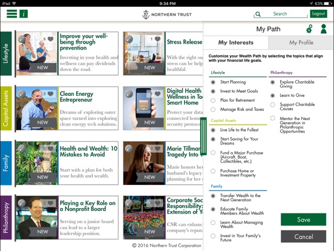Open the Lifestyle category tab
This screenshot has width=334, height=251.
6,53
